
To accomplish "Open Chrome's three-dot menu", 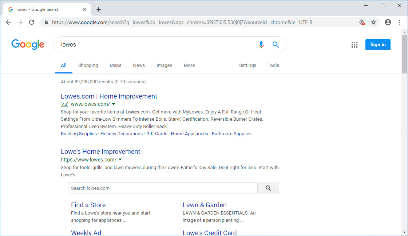I will tap(400, 22).
